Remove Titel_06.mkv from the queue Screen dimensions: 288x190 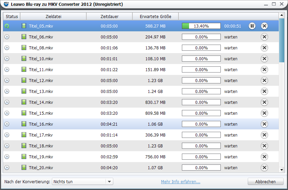(264, 37)
